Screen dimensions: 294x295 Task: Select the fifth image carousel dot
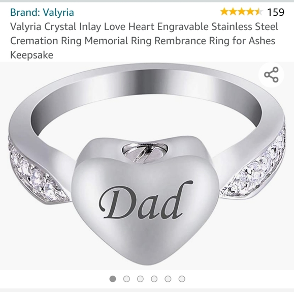click(168, 279)
